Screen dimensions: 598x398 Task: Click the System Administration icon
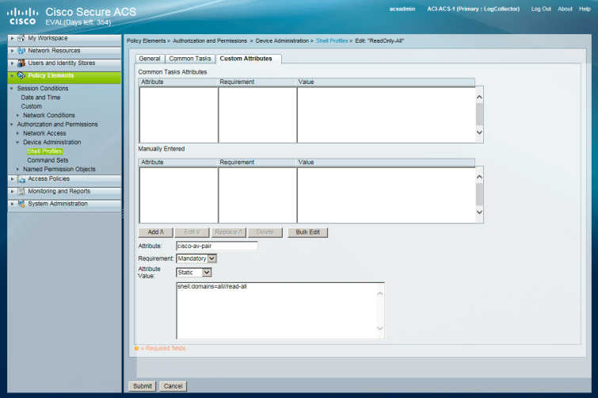[21, 204]
